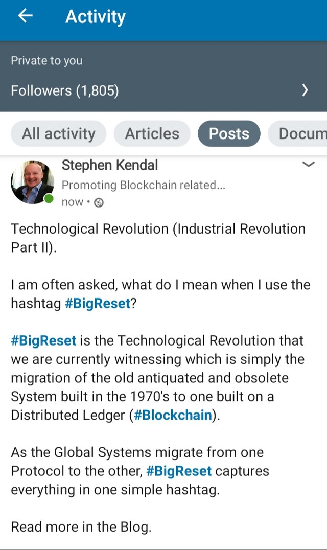Tap the back arrow in the header

pyautogui.click(x=25, y=16)
